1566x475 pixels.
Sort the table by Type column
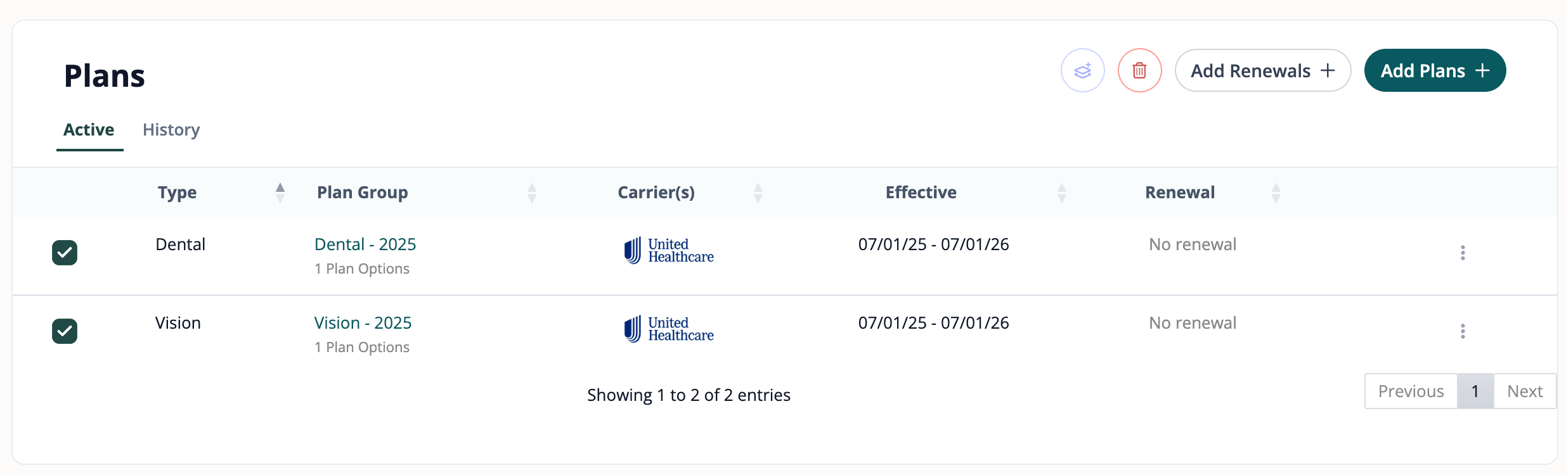click(280, 192)
